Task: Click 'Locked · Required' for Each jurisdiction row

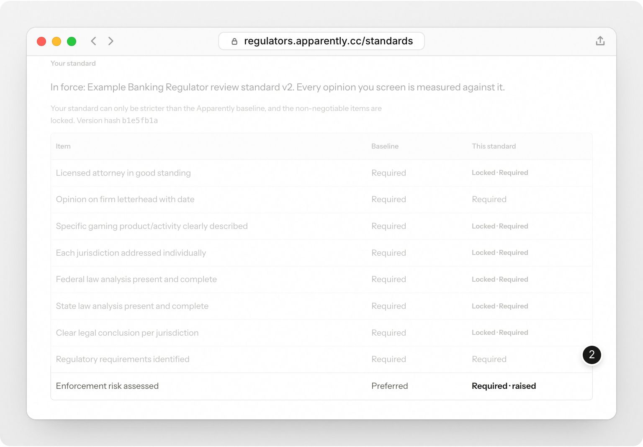Action: tap(500, 252)
